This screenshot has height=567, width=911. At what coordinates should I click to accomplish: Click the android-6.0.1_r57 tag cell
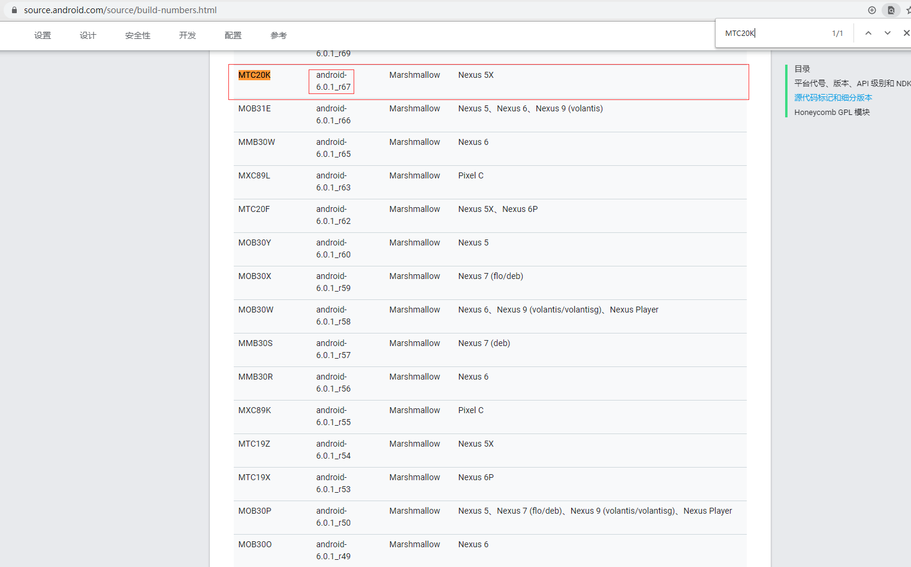click(x=333, y=349)
